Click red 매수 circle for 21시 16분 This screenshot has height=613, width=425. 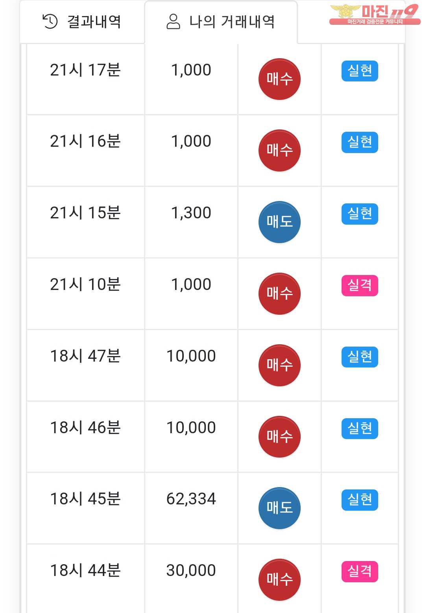pos(279,151)
